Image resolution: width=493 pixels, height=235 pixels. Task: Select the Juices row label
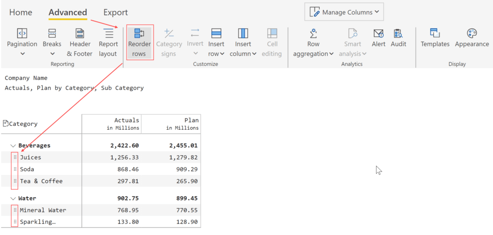coord(30,157)
